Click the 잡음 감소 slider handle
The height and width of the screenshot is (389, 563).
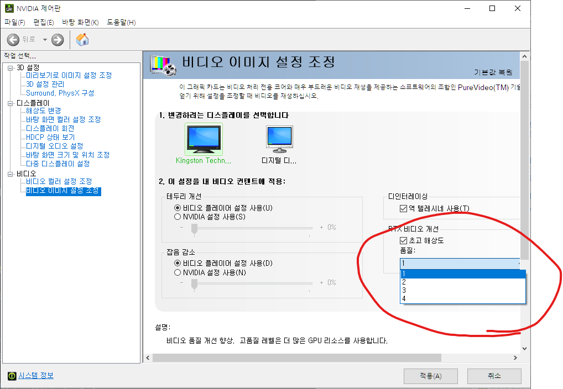pos(194,284)
